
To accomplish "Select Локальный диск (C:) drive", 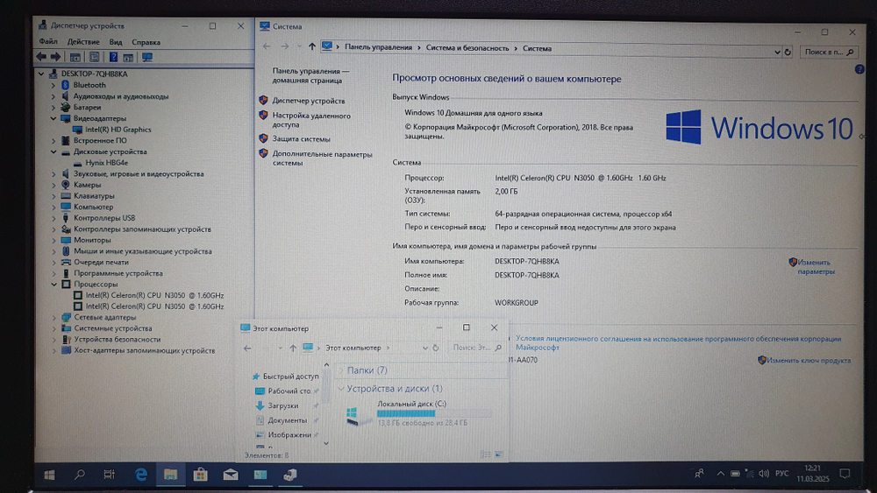I will [x=418, y=413].
